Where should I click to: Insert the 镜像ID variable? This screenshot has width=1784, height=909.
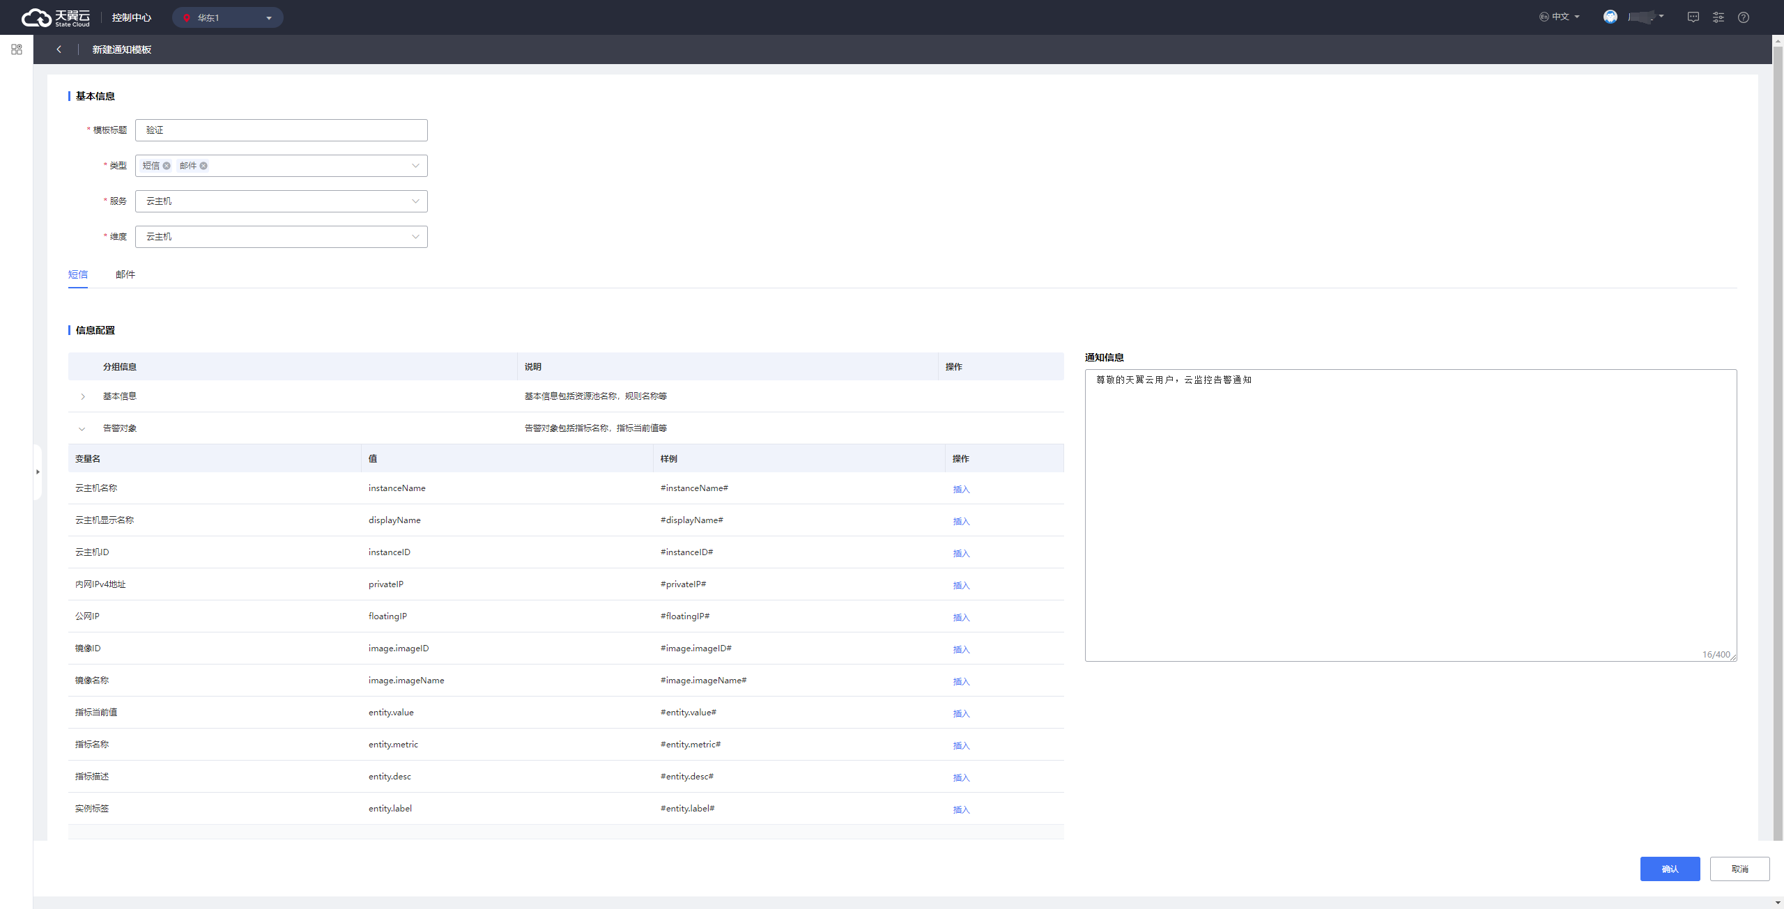pyautogui.click(x=961, y=649)
